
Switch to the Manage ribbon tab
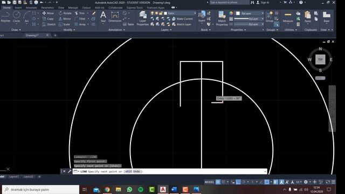click(73, 8)
